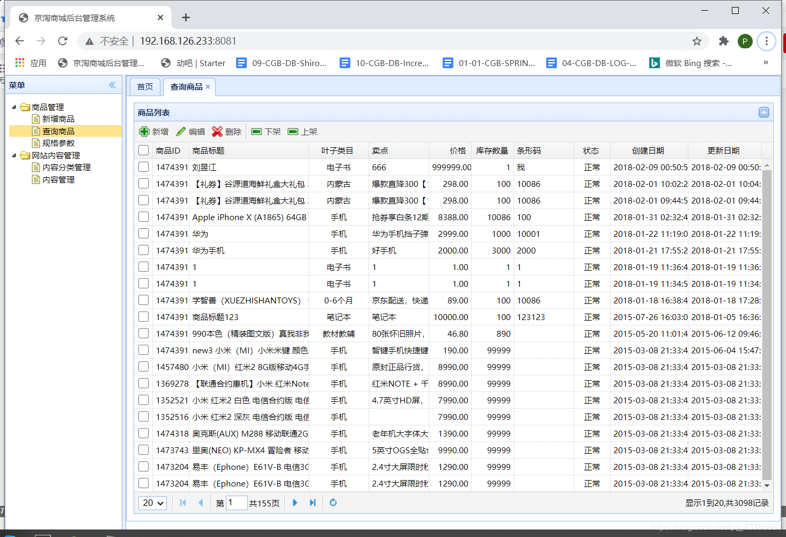Collapse the 网站内容管理 tree node
Viewport: 786px width, 537px height.
[x=14, y=155]
